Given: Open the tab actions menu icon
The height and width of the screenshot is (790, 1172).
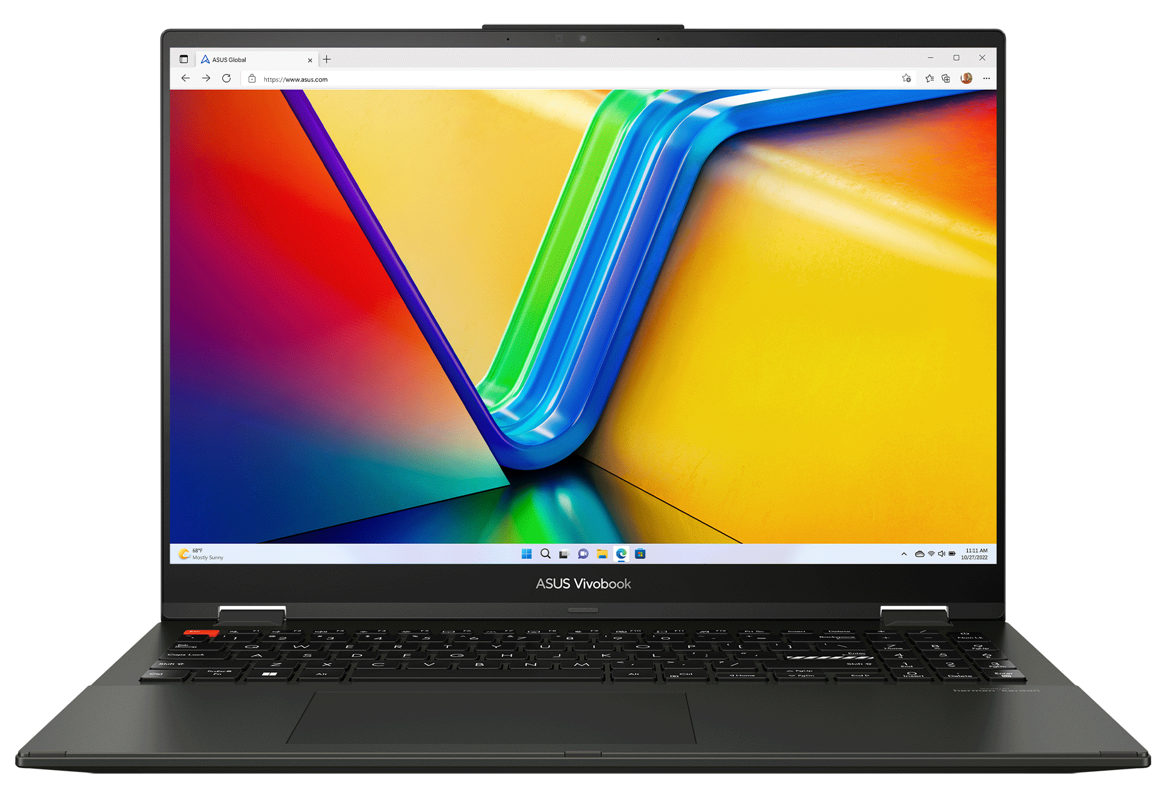Looking at the screenshot, I should coord(184,59).
